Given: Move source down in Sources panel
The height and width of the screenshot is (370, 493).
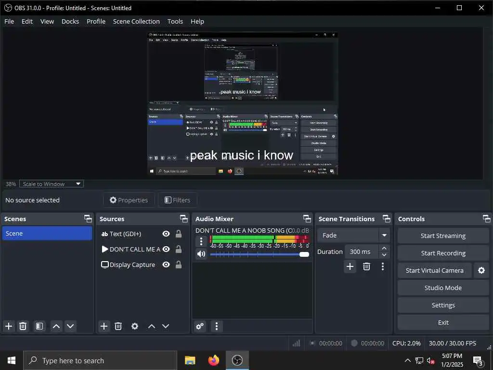Looking at the screenshot, I should point(166,326).
